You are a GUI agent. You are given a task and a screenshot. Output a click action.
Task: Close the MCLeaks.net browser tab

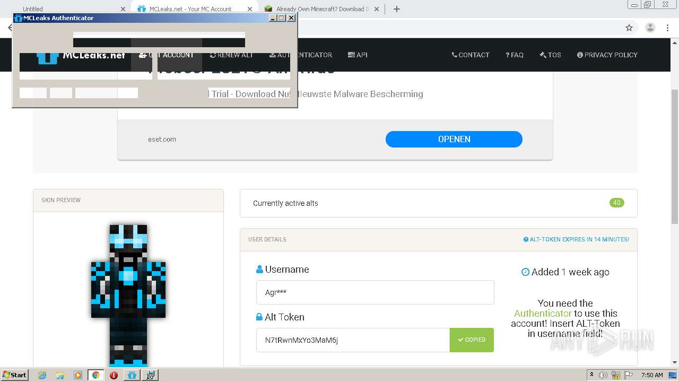point(250,9)
